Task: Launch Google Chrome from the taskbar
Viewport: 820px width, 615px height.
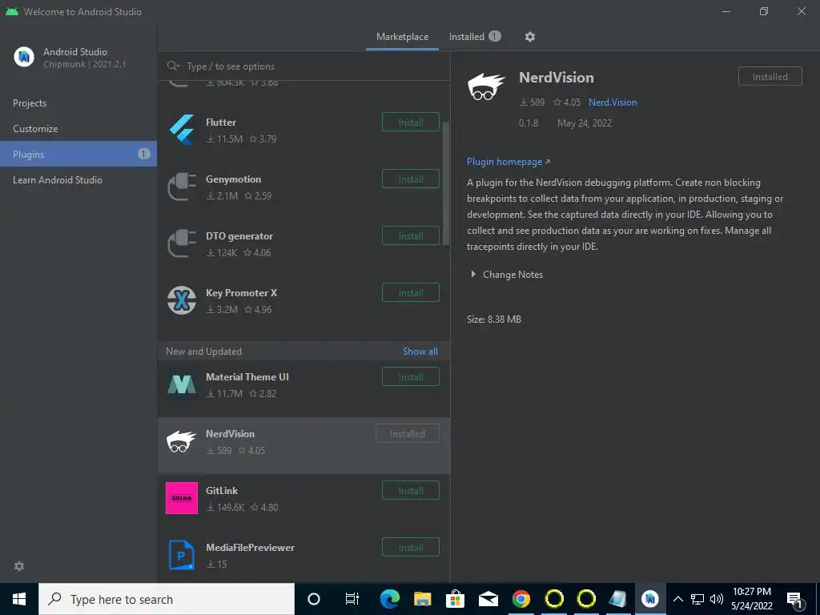Action: tap(521, 599)
